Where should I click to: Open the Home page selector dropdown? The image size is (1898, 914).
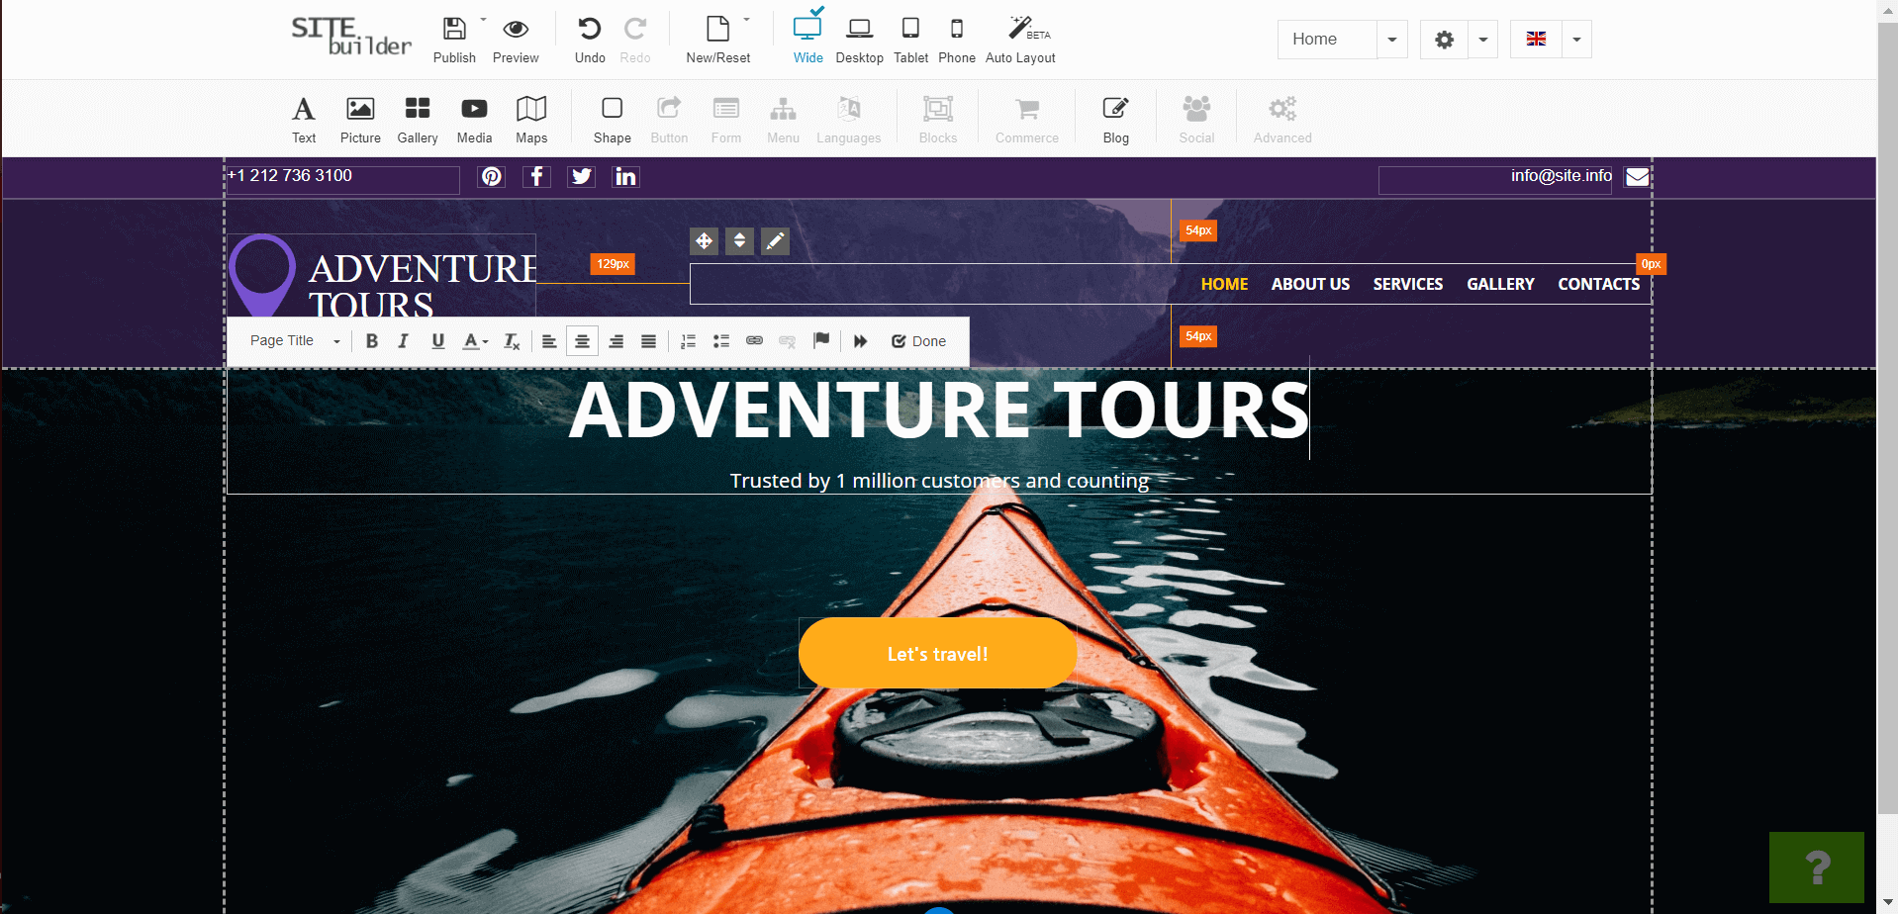[1391, 40]
